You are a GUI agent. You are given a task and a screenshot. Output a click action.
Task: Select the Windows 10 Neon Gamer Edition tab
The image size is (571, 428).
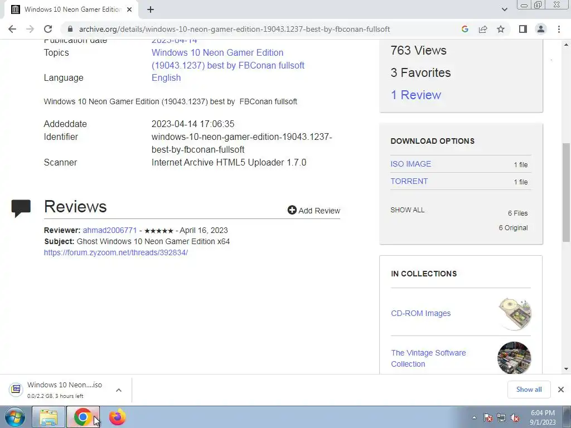[71, 9]
